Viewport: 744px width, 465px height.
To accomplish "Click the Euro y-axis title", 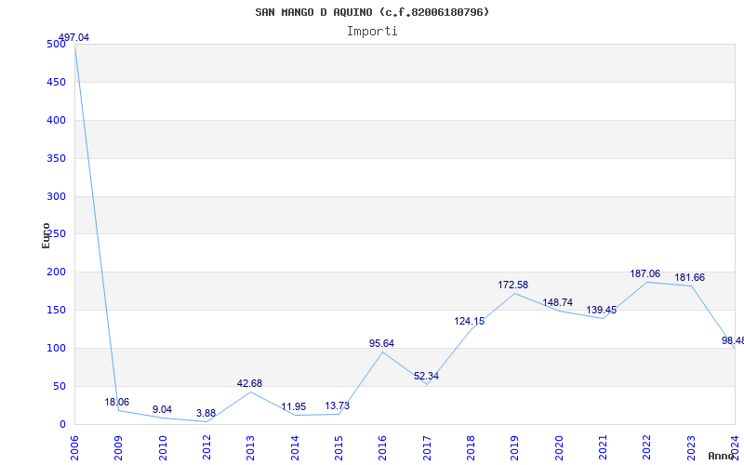I will (x=46, y=235).
